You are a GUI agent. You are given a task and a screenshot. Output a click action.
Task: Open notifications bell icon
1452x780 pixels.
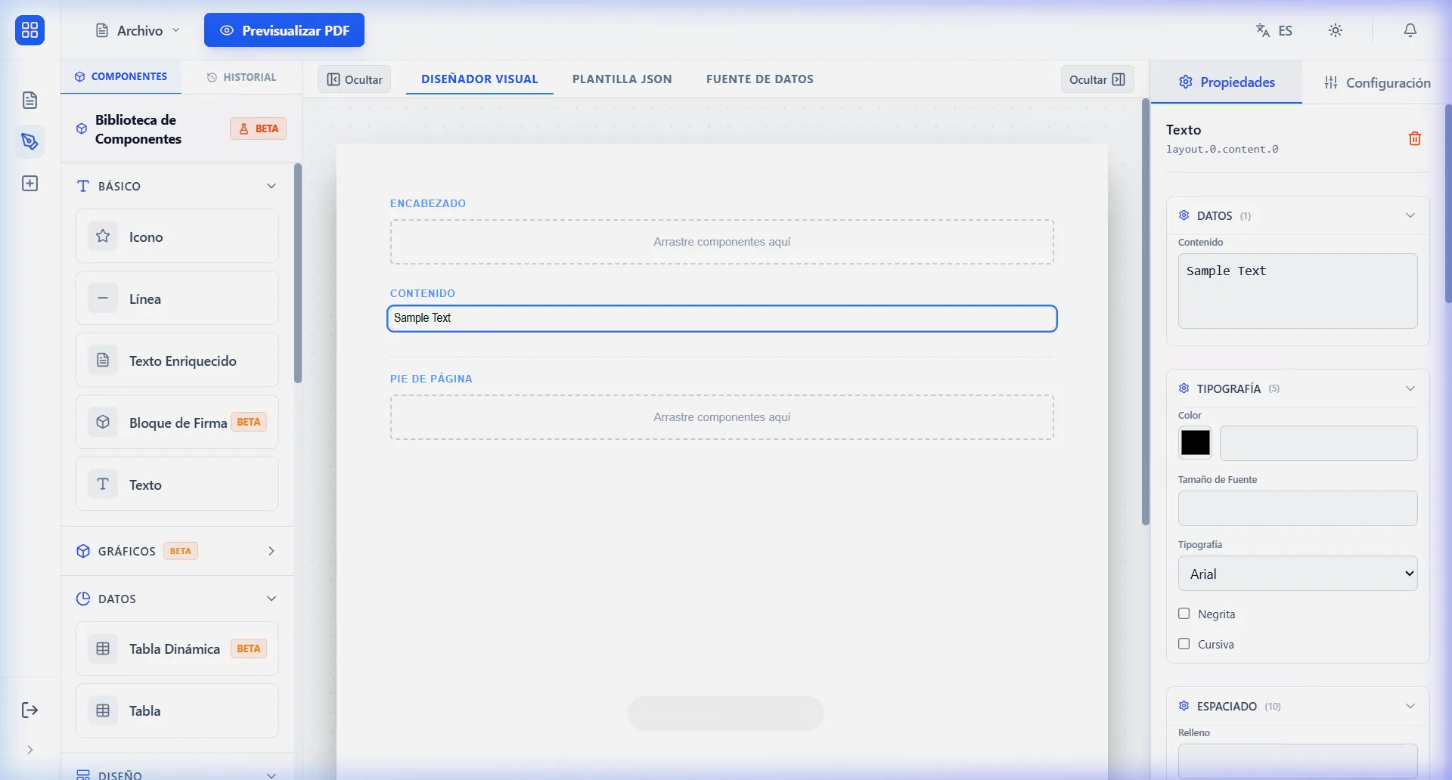[x=1410, y=30]
